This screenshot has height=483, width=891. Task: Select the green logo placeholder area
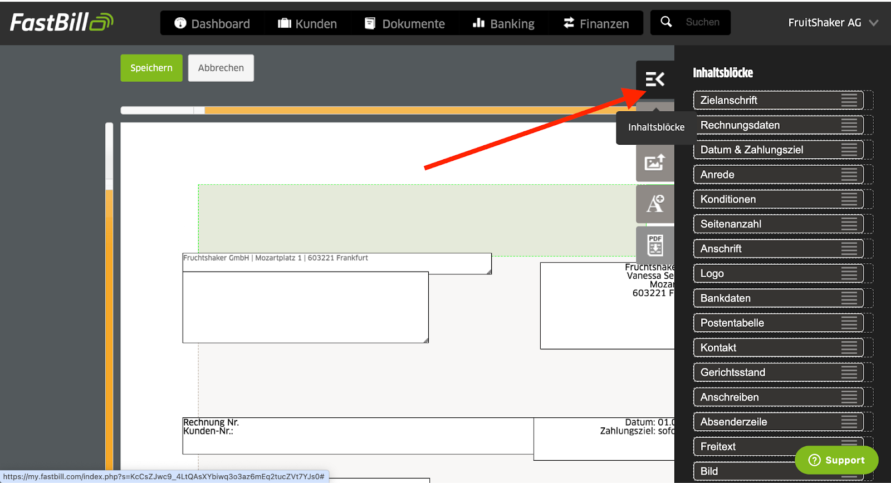point(418,219)
